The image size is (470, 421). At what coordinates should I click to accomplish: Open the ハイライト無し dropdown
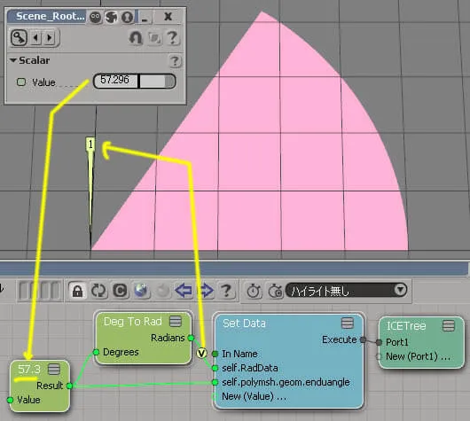pos(346,291)
